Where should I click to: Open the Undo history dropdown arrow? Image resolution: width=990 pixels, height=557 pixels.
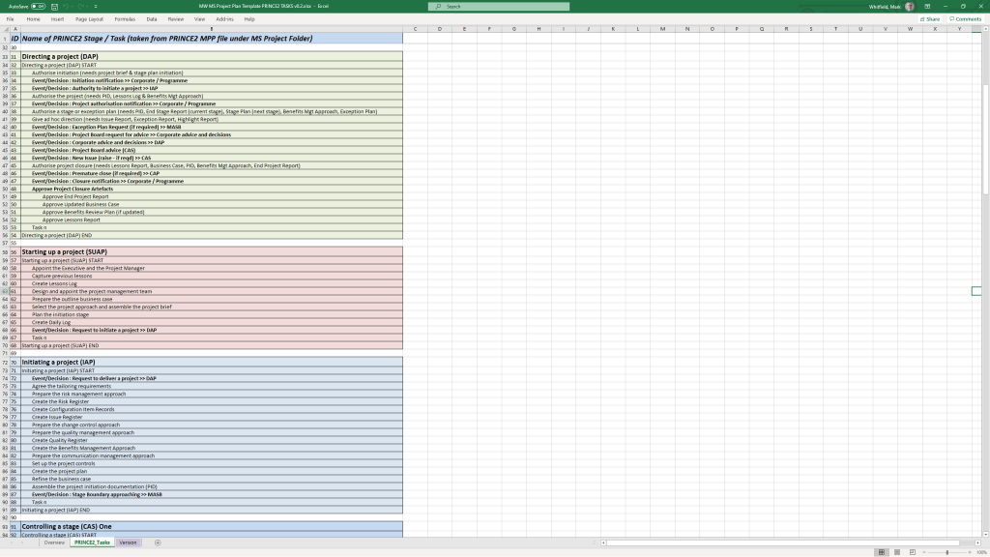tap(73, 6)
